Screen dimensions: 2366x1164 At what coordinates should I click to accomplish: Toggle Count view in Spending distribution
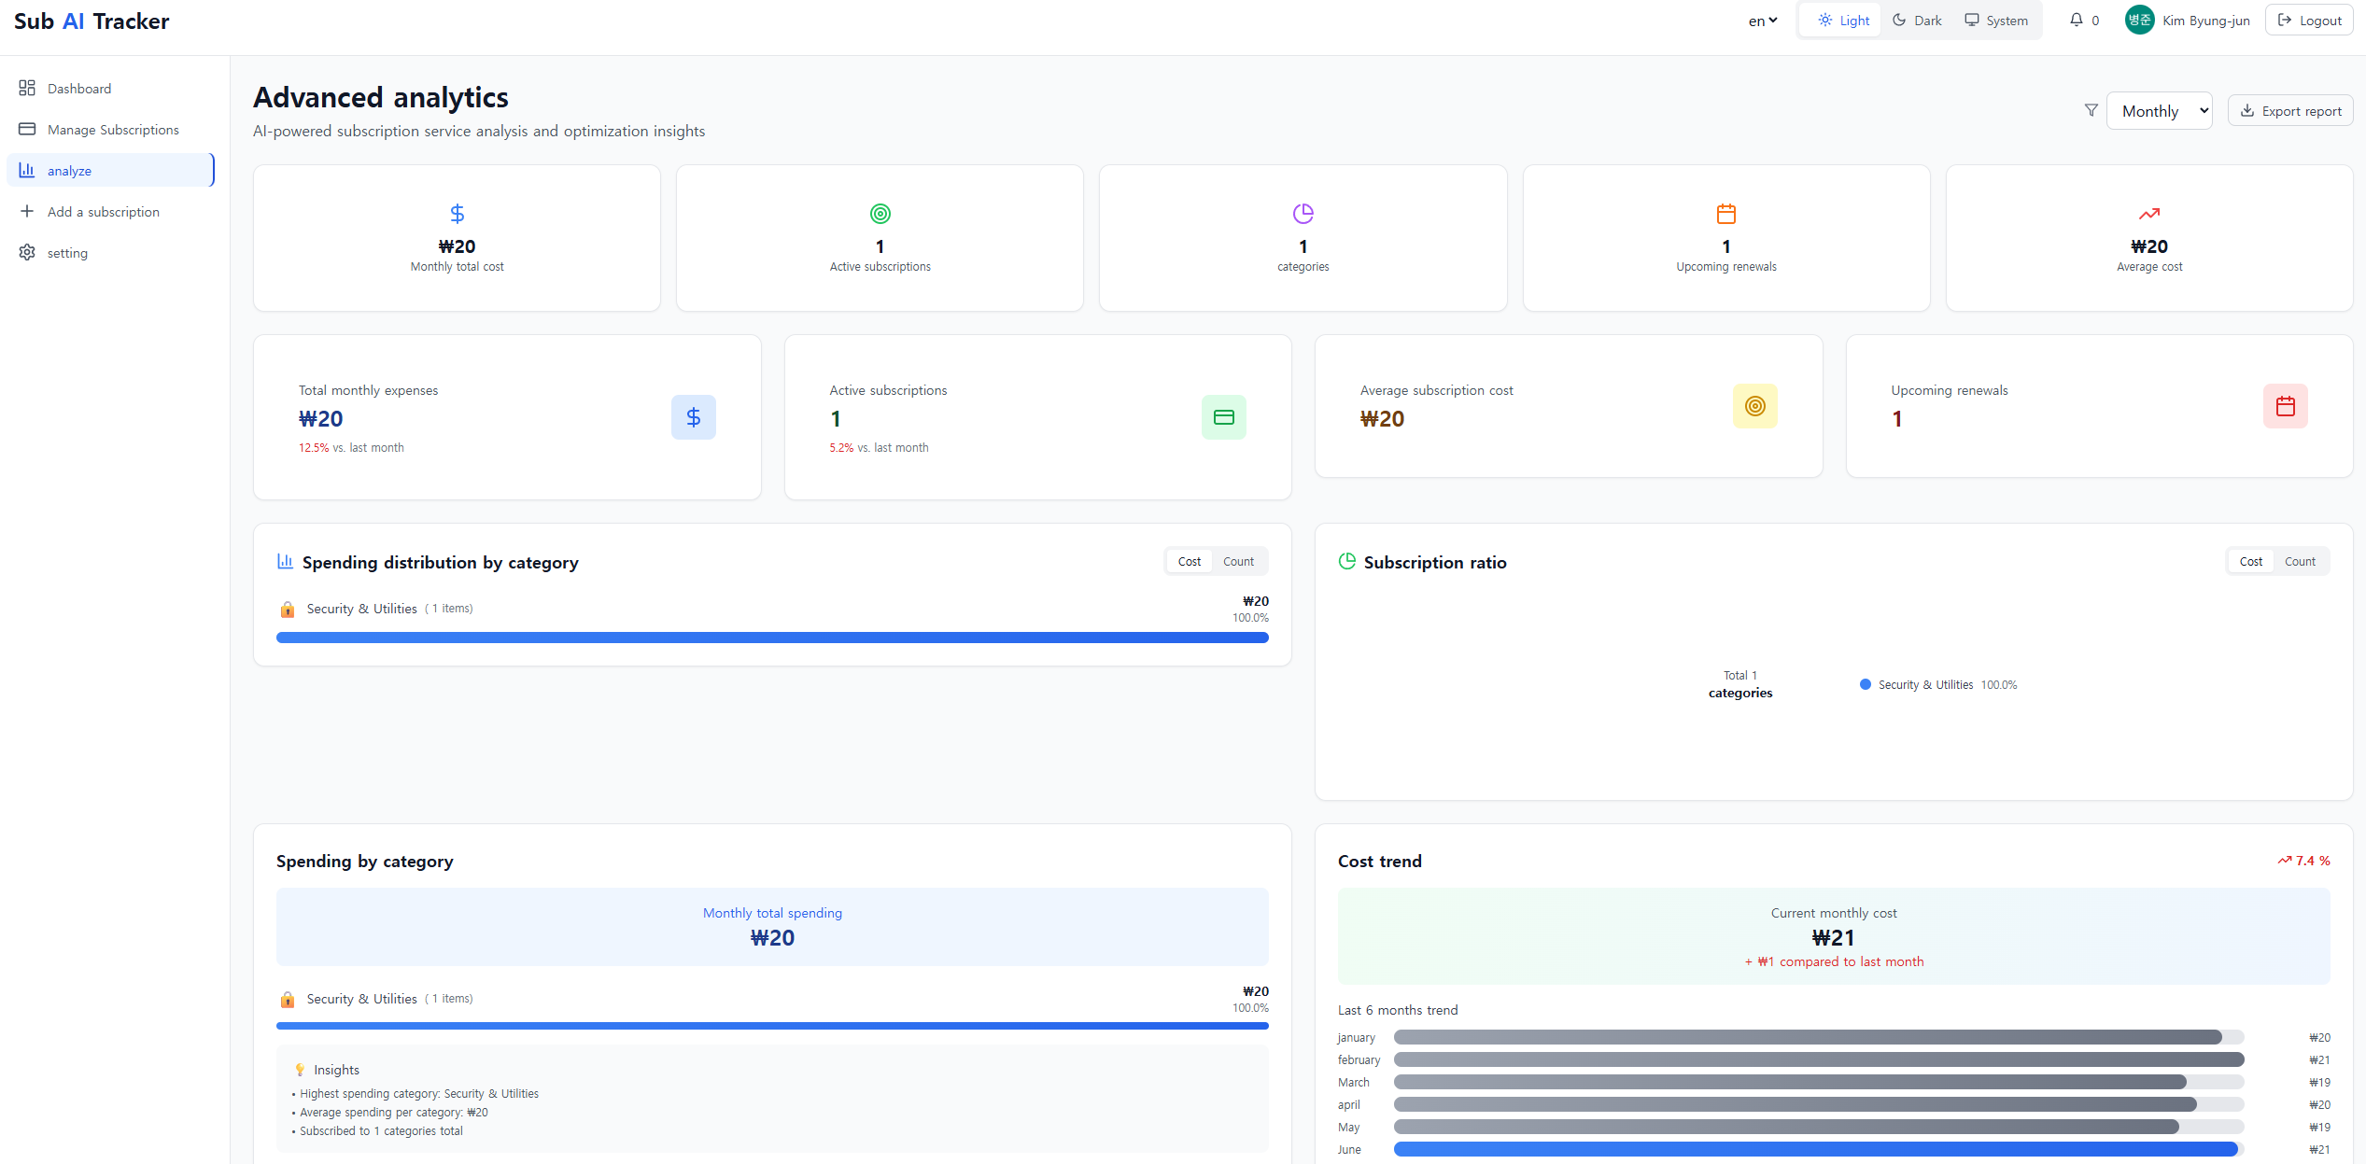pyautogui.click(x=1238, y=561)
